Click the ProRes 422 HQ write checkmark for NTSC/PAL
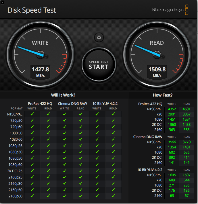Viewport: 198px width, 204px height. 32,114
